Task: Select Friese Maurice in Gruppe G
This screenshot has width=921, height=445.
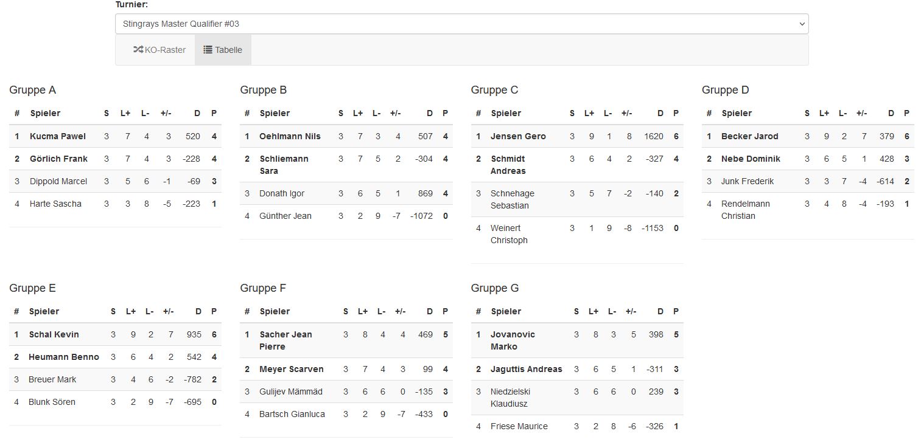Action: (x=519, y=426)
